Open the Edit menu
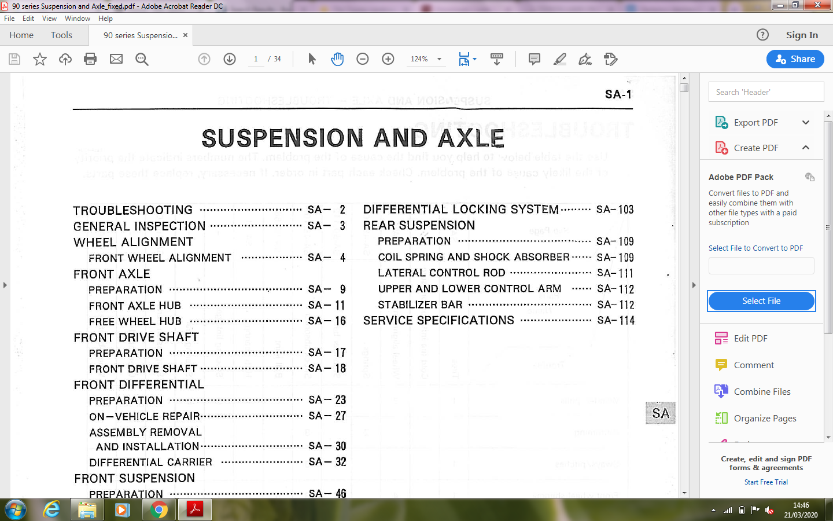833x521 pixels. click(28, 19)
